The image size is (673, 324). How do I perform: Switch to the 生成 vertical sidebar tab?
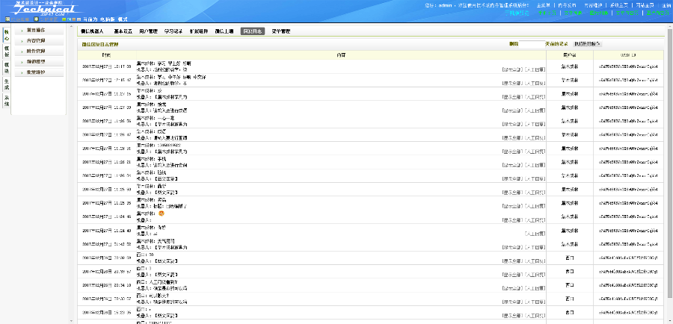[x=7, y=84]
